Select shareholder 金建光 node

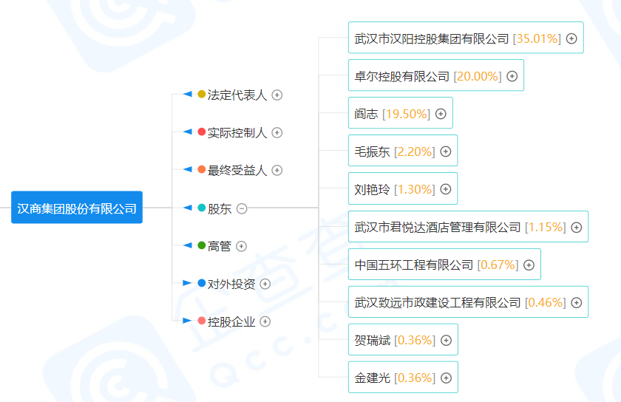pos(403,377)
